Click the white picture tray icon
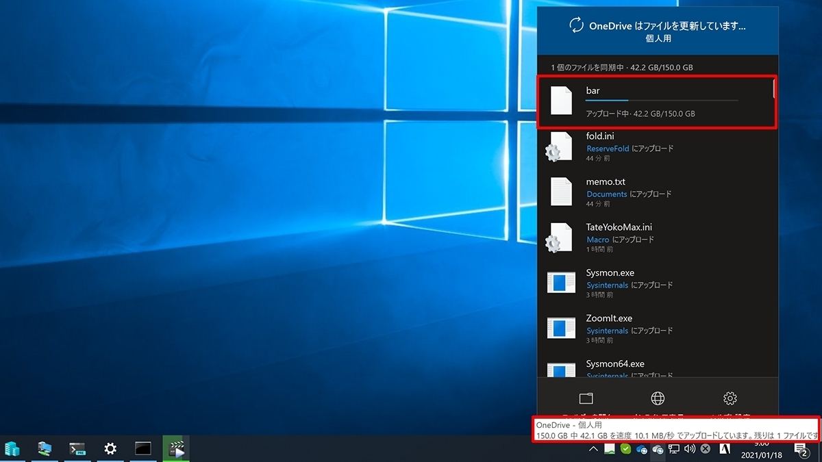The image size is (822, 462). (610, 449)
